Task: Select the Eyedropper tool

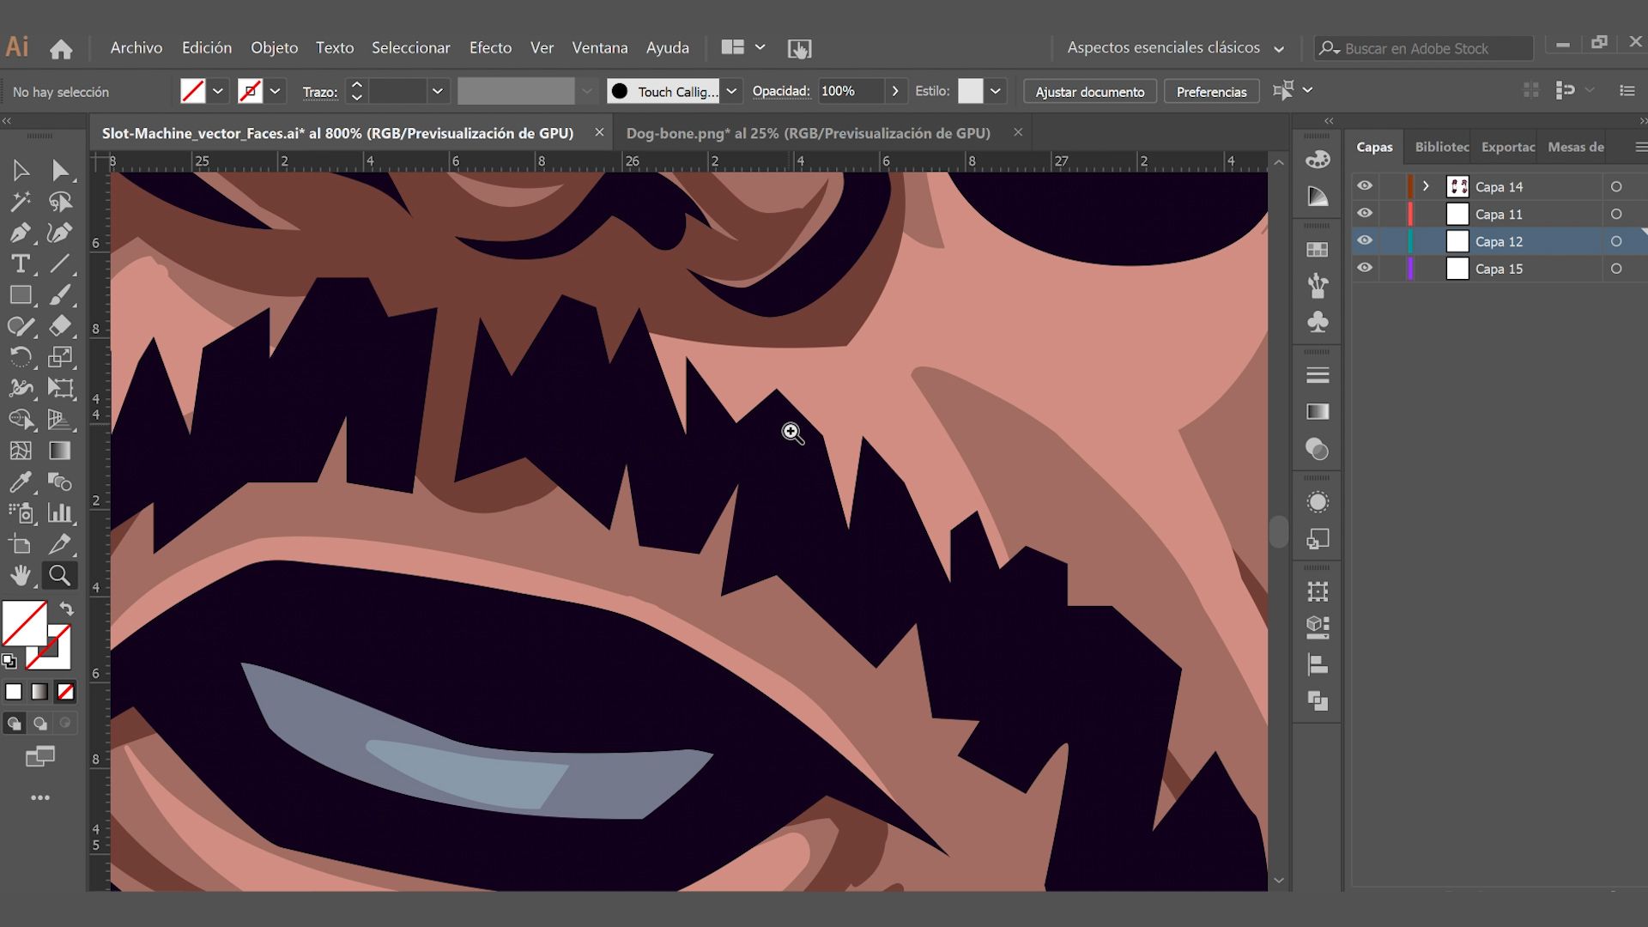Action: [x=21, y=482]
